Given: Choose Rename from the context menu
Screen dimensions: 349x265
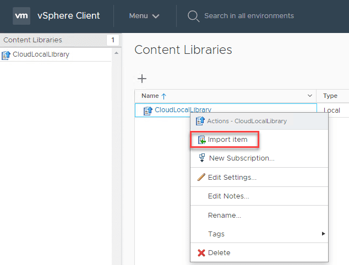Looking at the screenshot, I should pyautogui.click(x=224, y=215).
